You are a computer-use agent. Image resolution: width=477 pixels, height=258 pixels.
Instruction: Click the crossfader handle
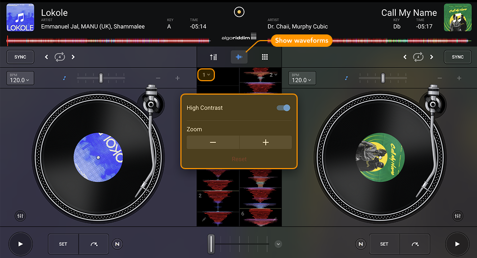211,244
